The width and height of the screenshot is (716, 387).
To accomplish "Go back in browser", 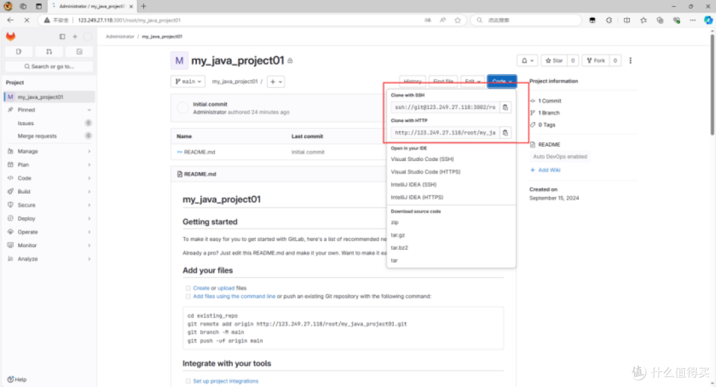I will 11,20.
